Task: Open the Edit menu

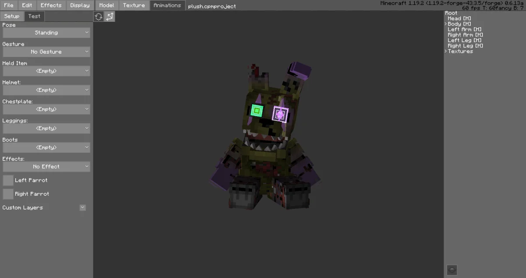Action: tap(27, 5)
